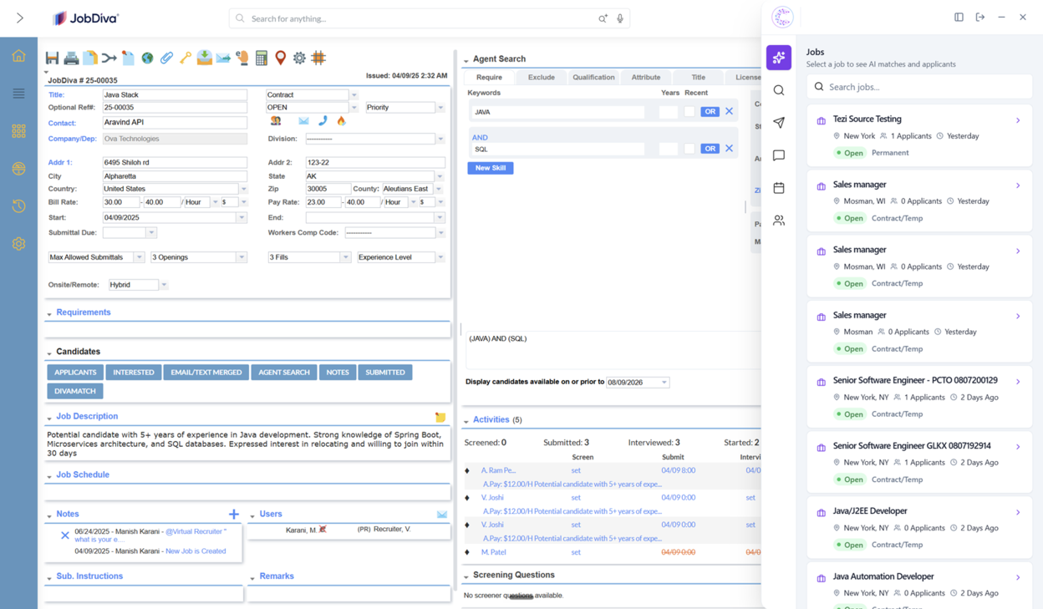Click the orange grid toolbar icon
1043x609 pixels.
pyautogui.click(x=318, y=58)
